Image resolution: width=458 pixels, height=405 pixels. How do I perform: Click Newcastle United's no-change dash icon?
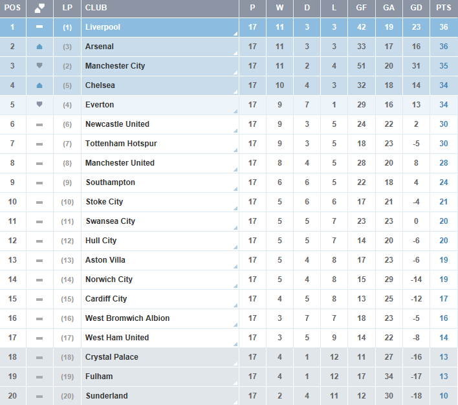pyautogui.click(x=39, y=124)
